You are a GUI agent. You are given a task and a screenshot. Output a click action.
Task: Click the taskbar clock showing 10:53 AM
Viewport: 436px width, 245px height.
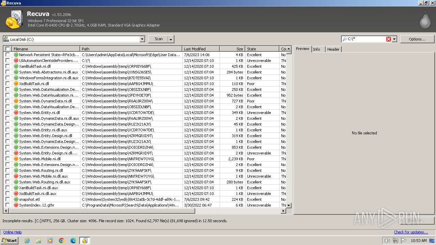tap(419, 241)
